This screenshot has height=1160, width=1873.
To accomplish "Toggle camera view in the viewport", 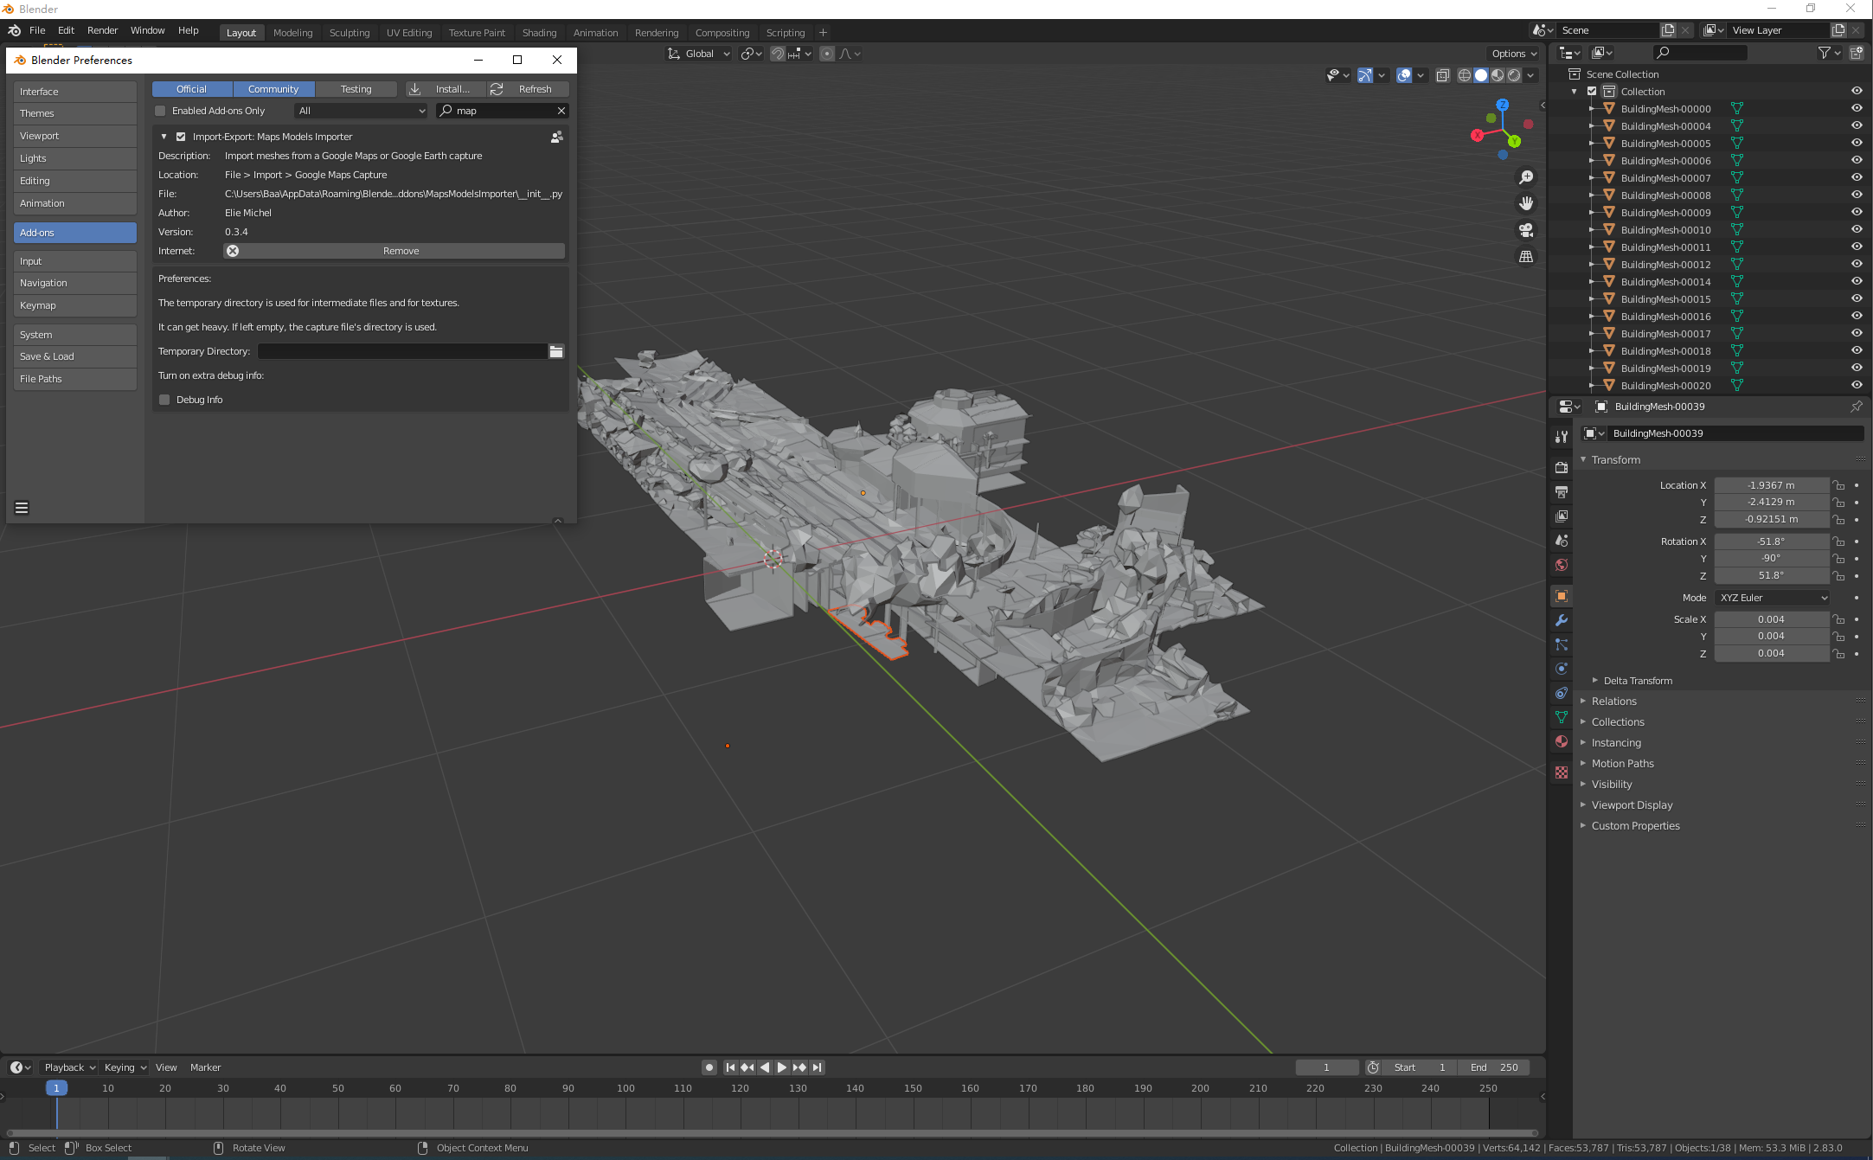I will pyautogui.click(x=1526, y=230).
